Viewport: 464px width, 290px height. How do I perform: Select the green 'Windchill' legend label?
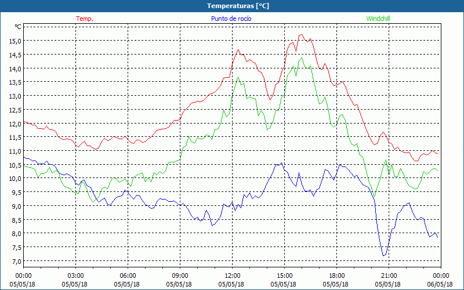(x=378, y=19)
